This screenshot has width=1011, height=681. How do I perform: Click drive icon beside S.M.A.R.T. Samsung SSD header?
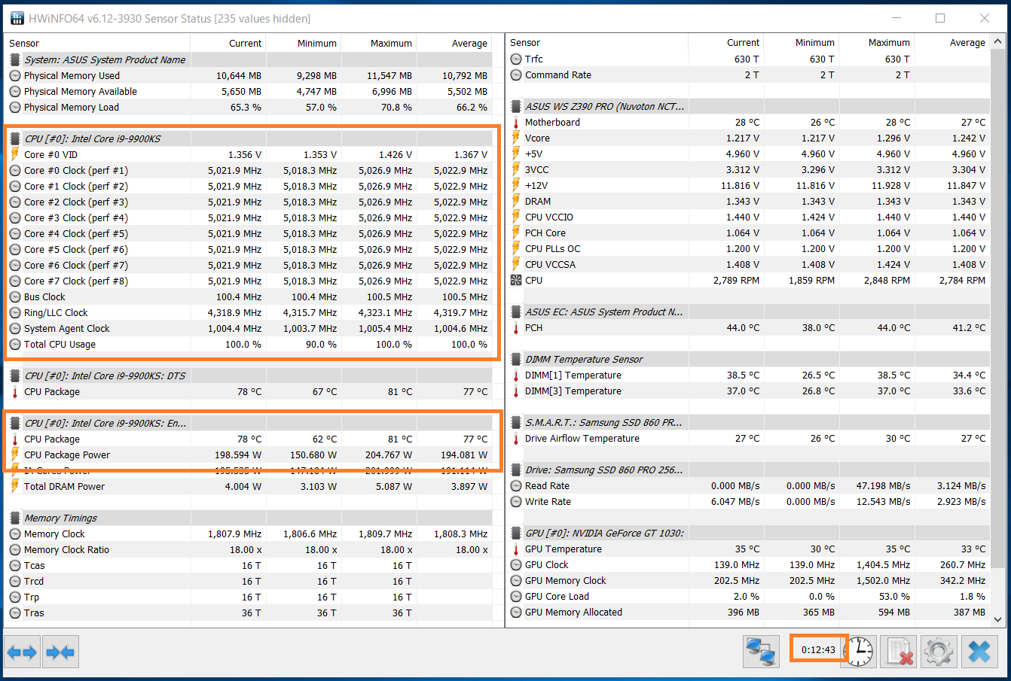click(516, 422)
